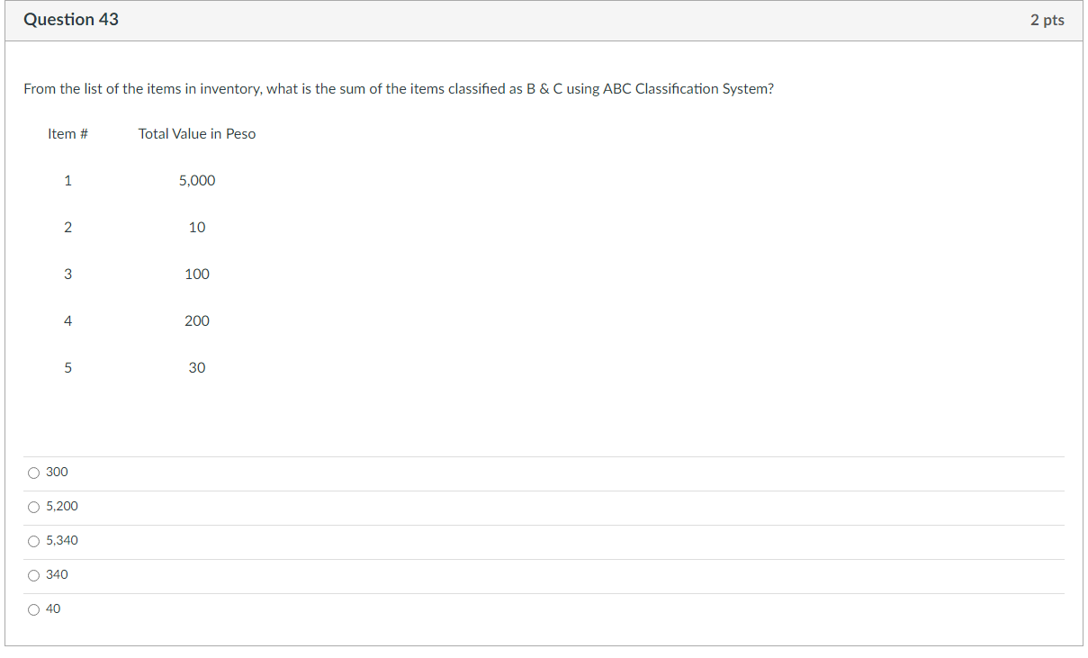Select the answer option 300
The height and width of the screenshot is (658, 1088).
point(33,472)
